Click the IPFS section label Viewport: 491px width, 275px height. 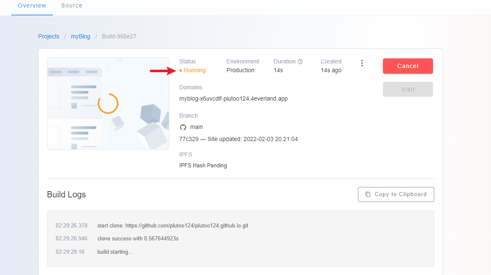(186, 155)
